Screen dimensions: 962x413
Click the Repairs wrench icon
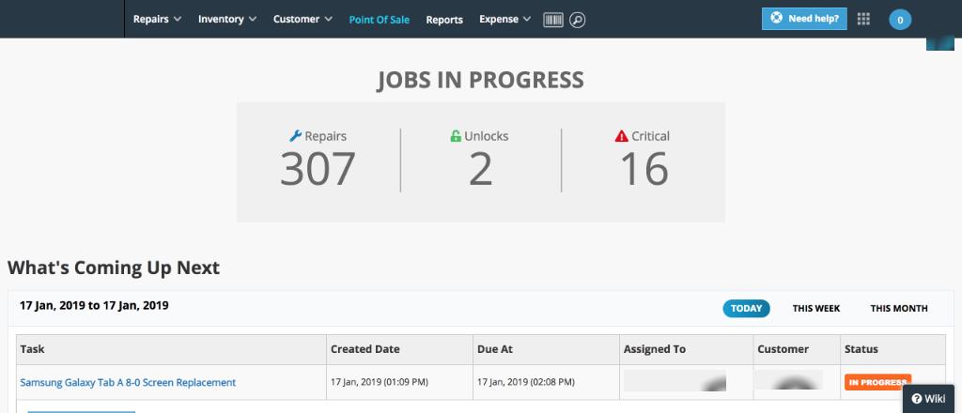[x=295, y=136]
